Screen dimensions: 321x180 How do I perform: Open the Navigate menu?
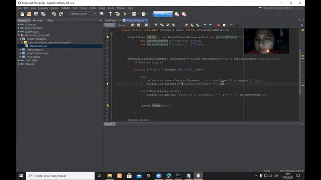[43, 8]
